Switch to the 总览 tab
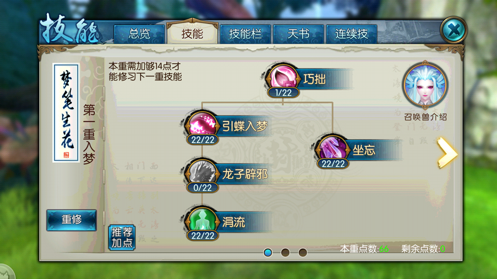Viewport: 497px width, 279px height. point(139,34)
